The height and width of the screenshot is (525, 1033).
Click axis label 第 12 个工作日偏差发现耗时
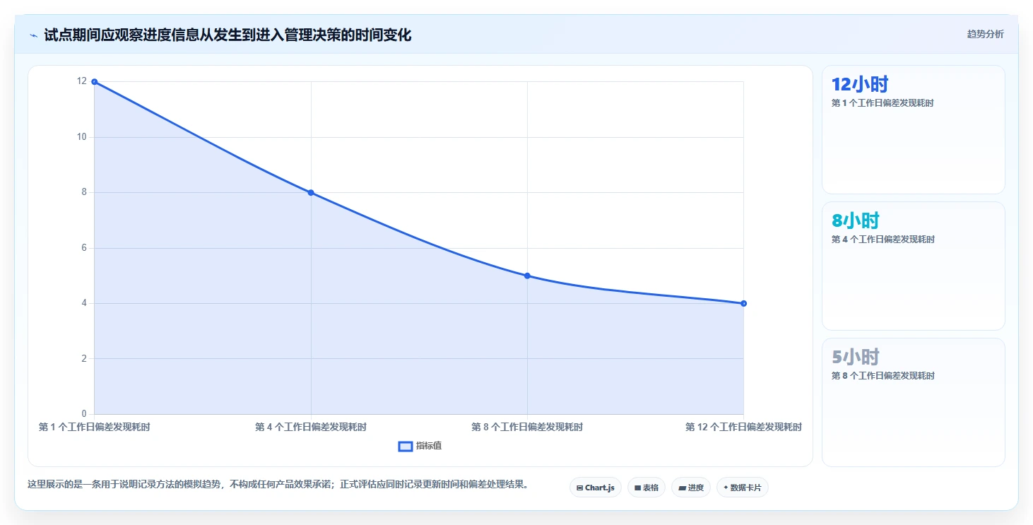pos(743,427)
